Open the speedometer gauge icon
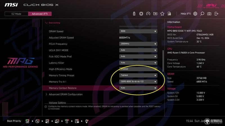 148,14
